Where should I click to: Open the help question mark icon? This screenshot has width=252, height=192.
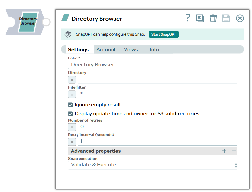click(x=188, y=18)
